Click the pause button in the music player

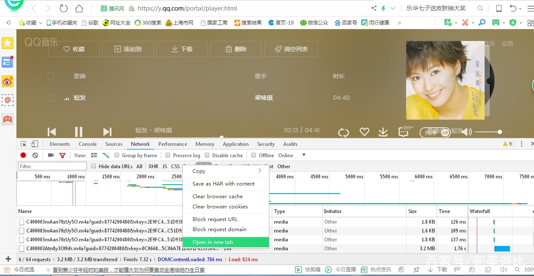[79, 131]
